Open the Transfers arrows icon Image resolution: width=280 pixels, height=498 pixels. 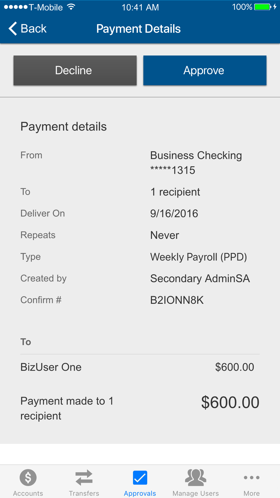[84, 477]
